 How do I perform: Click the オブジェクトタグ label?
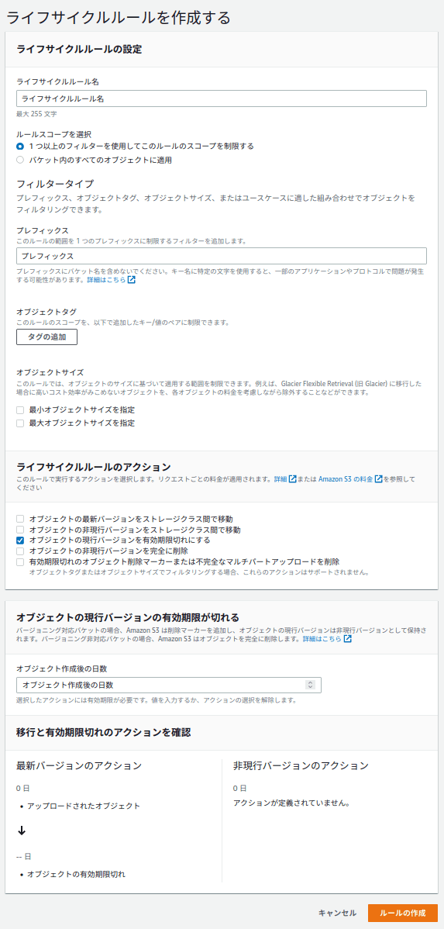46,312
